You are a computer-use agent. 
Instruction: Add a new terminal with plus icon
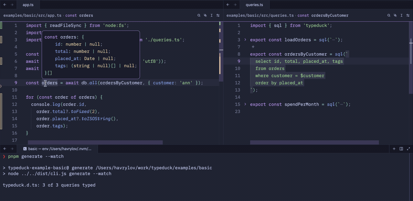[x=394, y=149]
